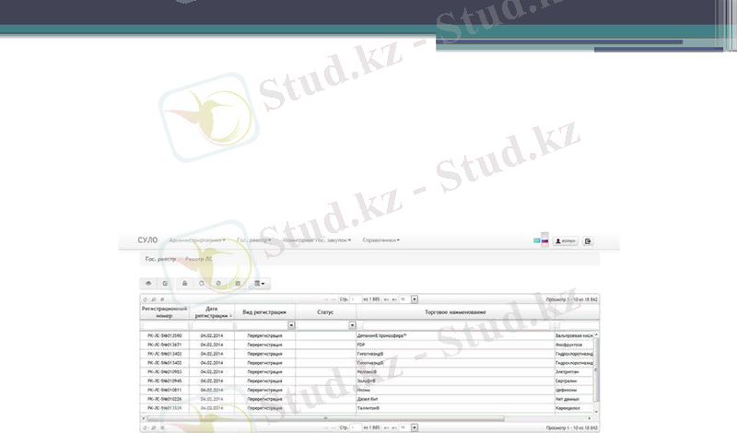Open rows-per-page dropdown above the table
This screenshot has width=737, height=433.
click(x=414, y=299)
